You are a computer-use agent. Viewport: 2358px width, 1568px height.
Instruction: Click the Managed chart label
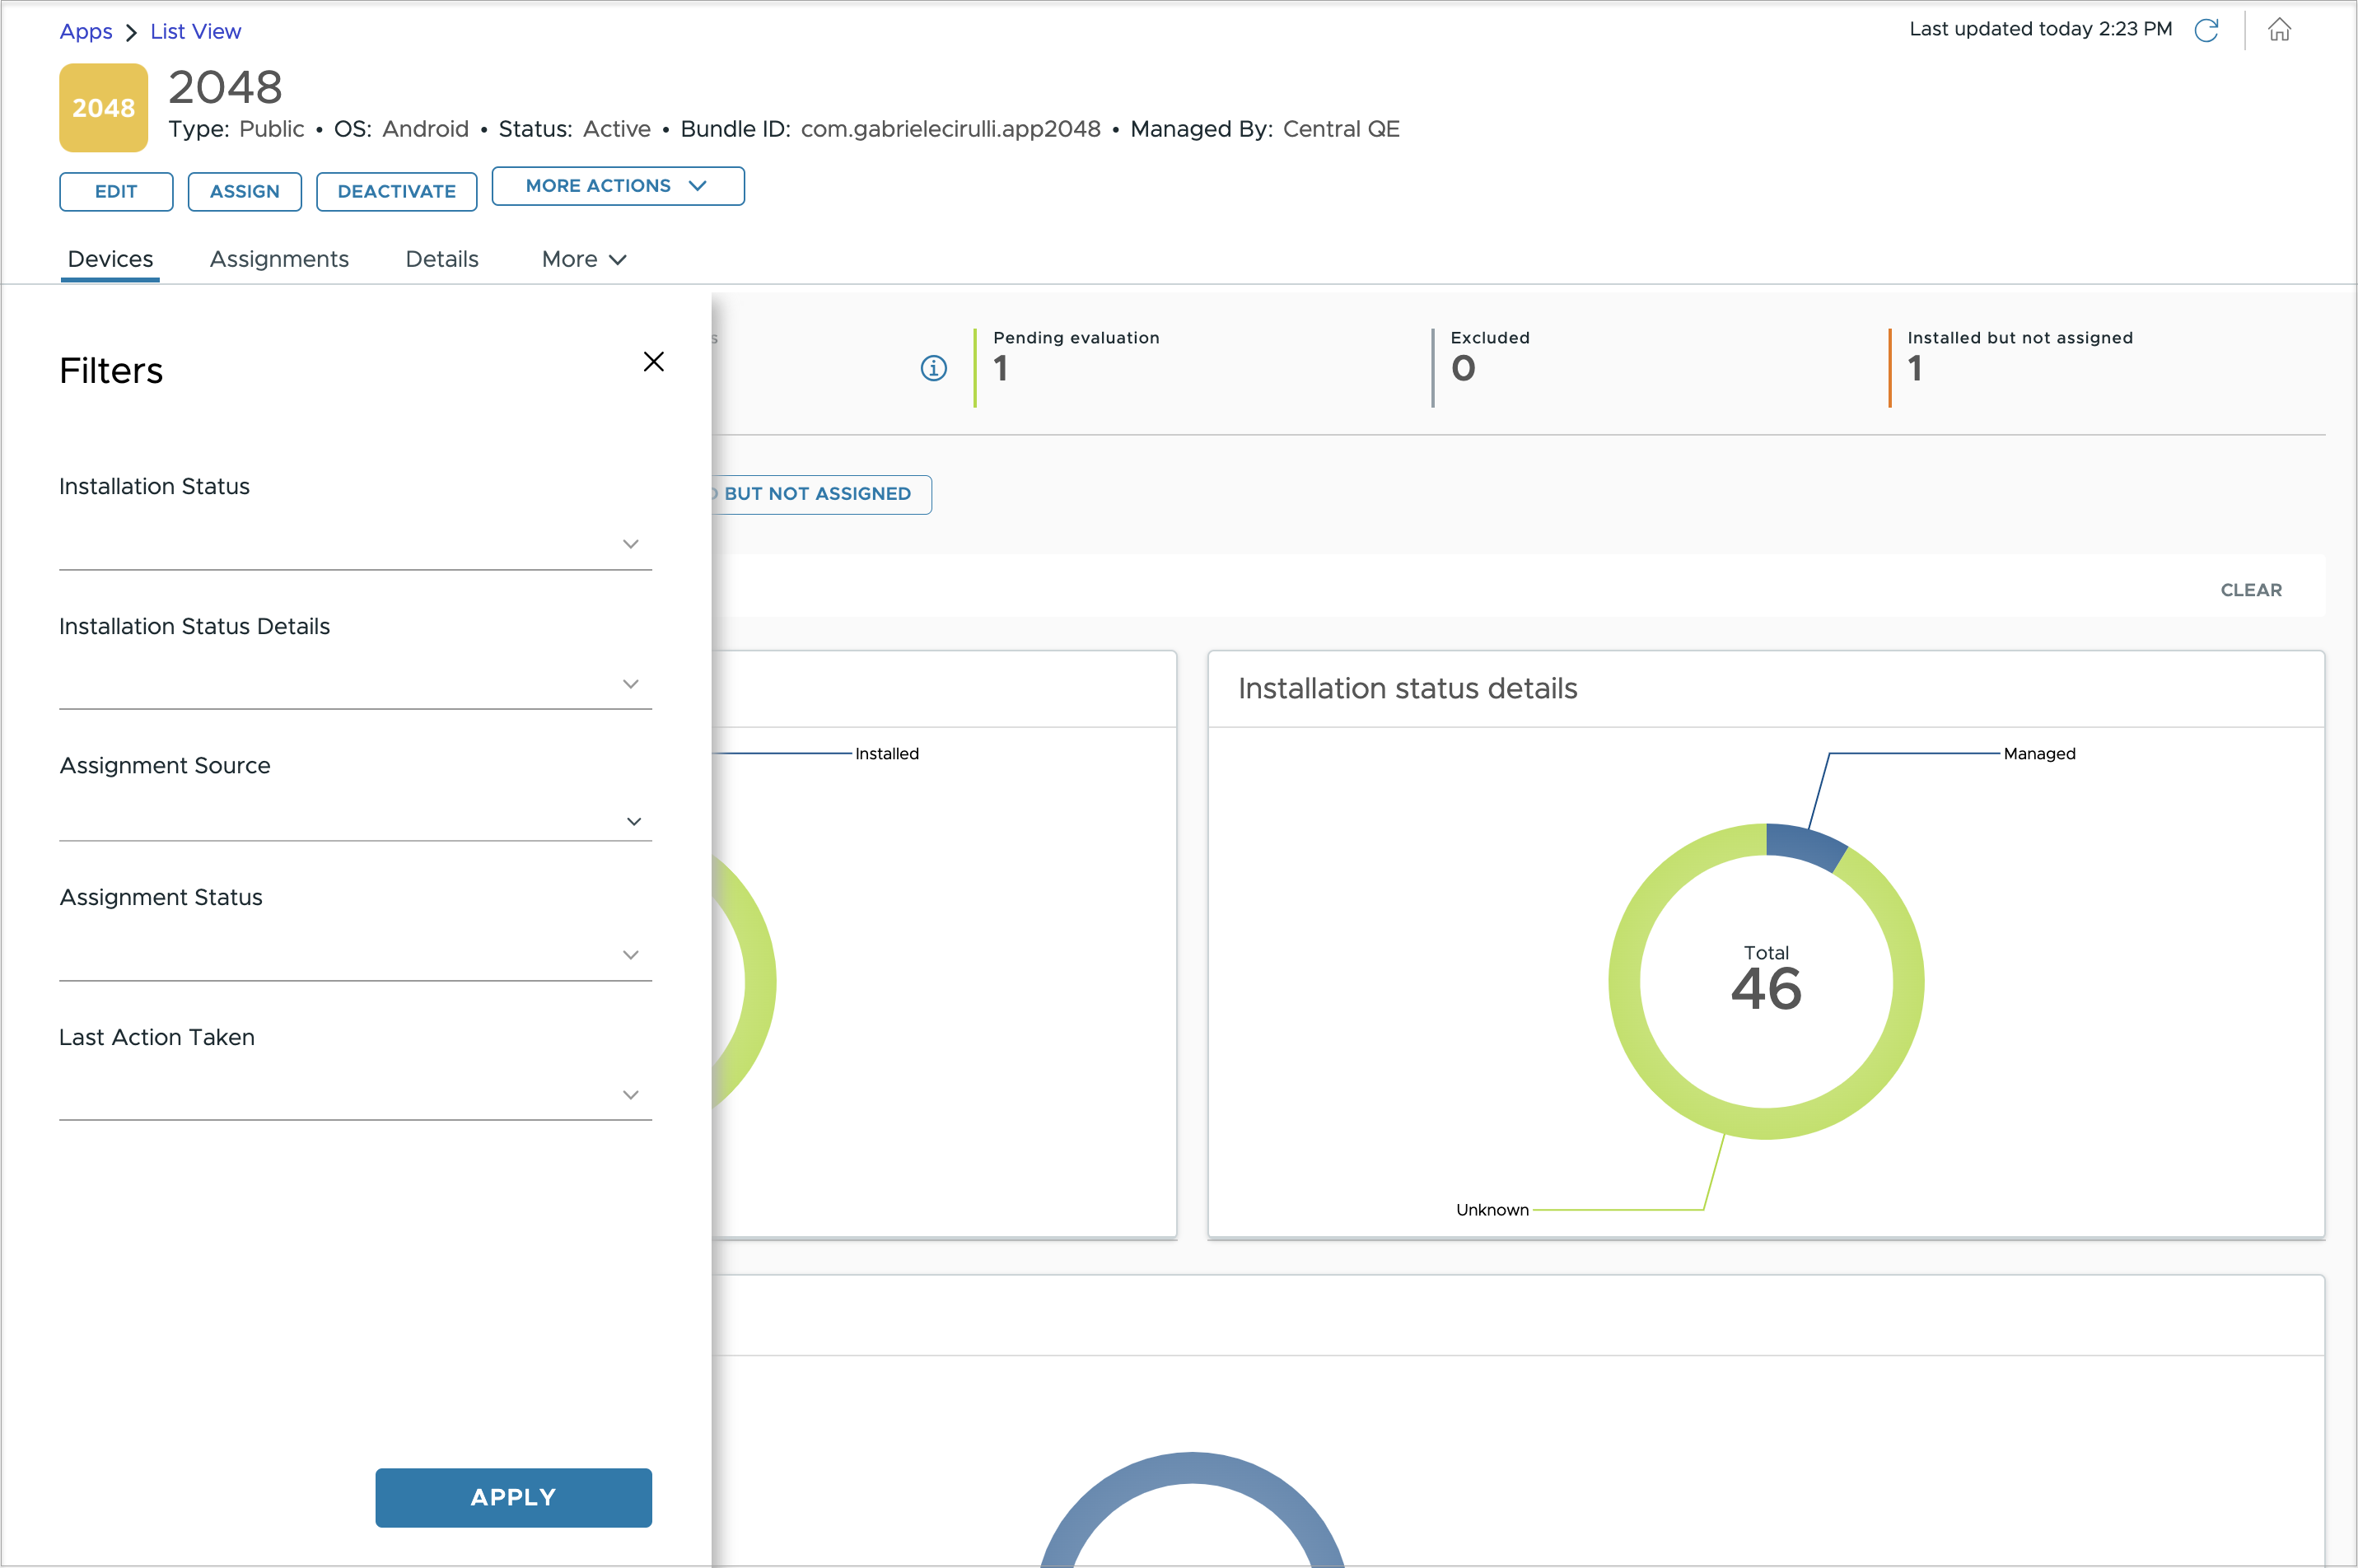2039,754
